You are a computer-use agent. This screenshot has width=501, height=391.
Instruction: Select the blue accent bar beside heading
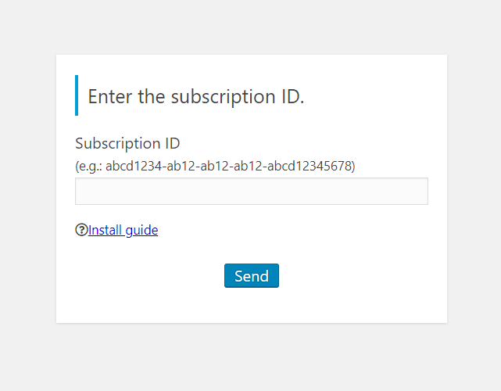click(77, 95)
